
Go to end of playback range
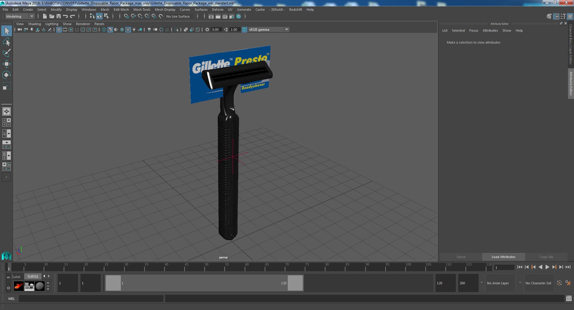(568, 267)
